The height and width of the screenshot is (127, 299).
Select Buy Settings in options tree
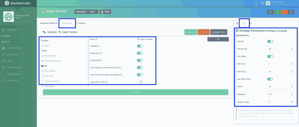click(x=49, y=56)
